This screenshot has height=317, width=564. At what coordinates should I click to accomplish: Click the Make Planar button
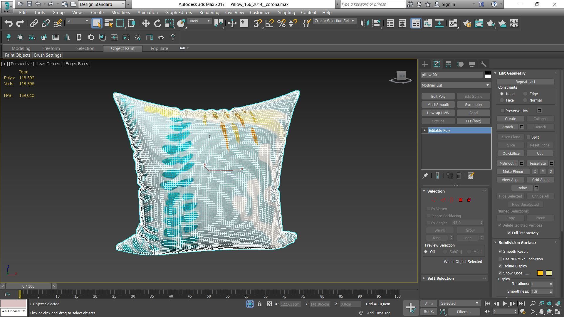513,172
